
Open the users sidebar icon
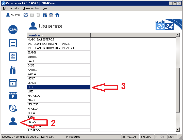pos(13,121)
